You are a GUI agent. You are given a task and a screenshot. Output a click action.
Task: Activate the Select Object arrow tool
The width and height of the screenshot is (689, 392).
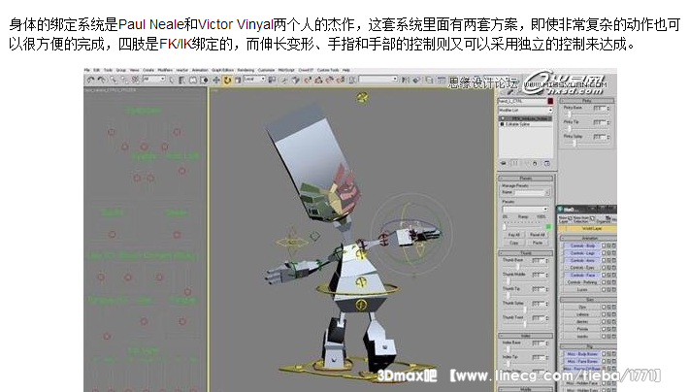point(172,81)
